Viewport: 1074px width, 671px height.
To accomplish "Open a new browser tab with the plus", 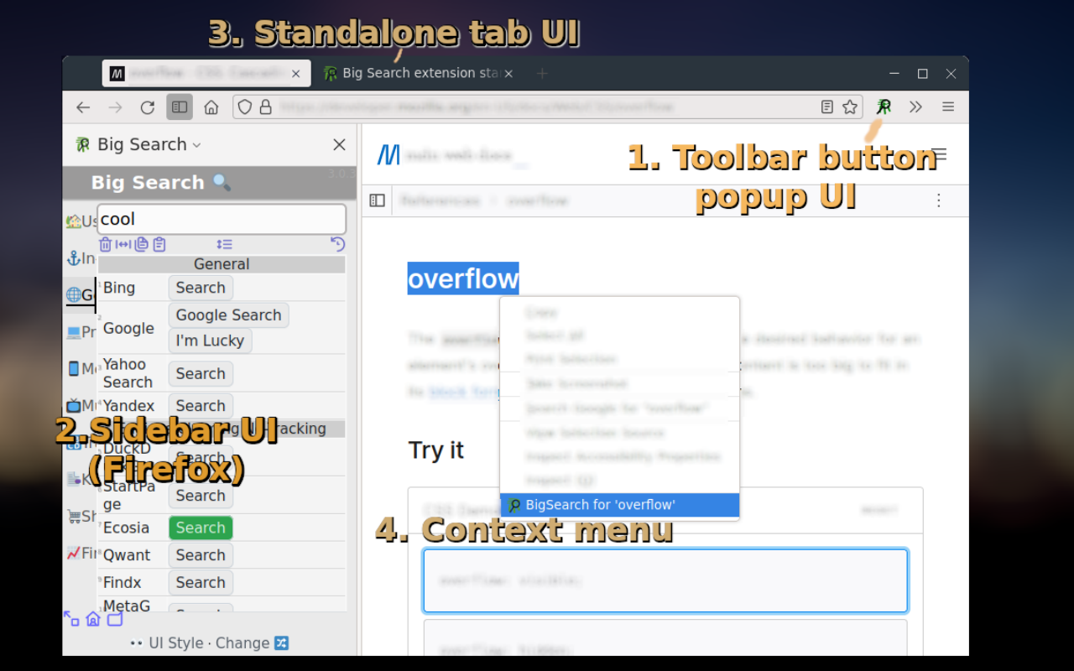I will pyautogui.click(x=542, y=74).
